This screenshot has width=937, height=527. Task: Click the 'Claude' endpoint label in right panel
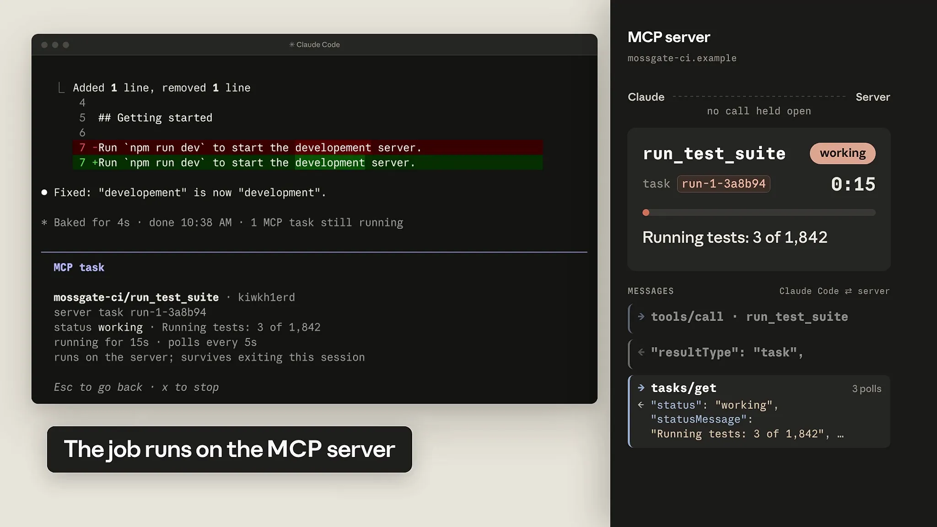(646, 97)
